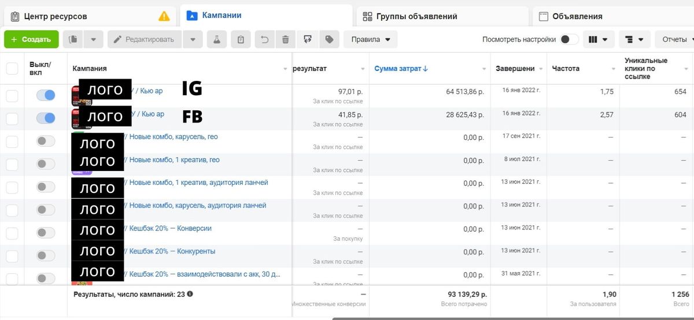Open the dropdown arrow next to duplicate
Screen dimensions: 694x320
tap(93, 39)
